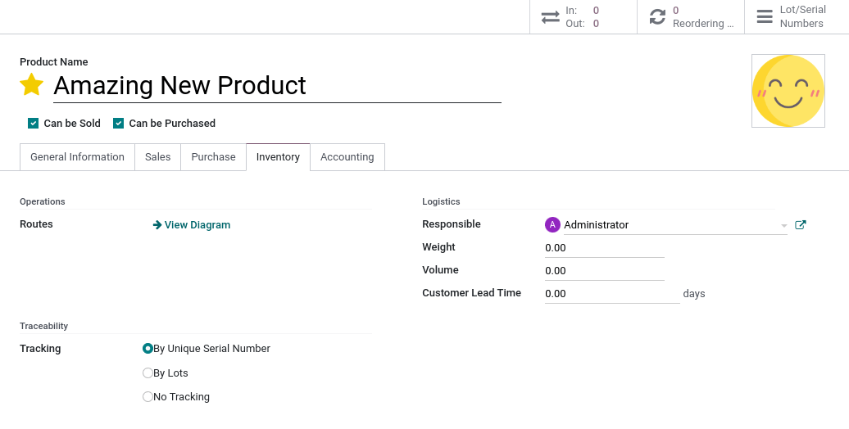Click the In/Out transfer arrows icon
849x429 pixels.
pyautogui.click(x=550, y=17)
